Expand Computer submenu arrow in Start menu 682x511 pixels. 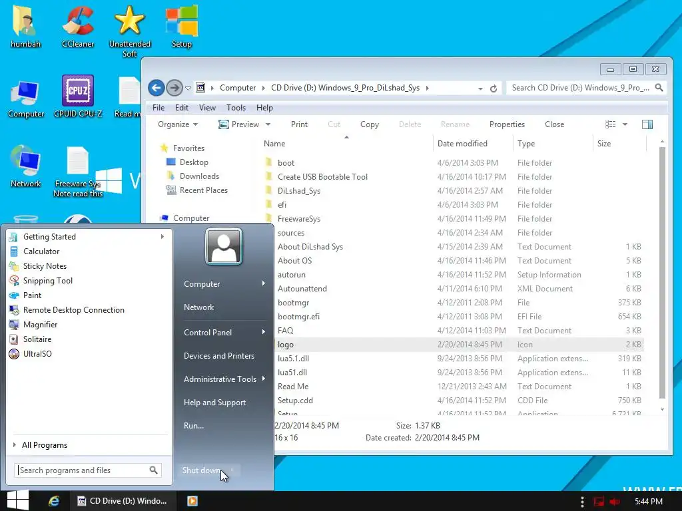[264, 283]
